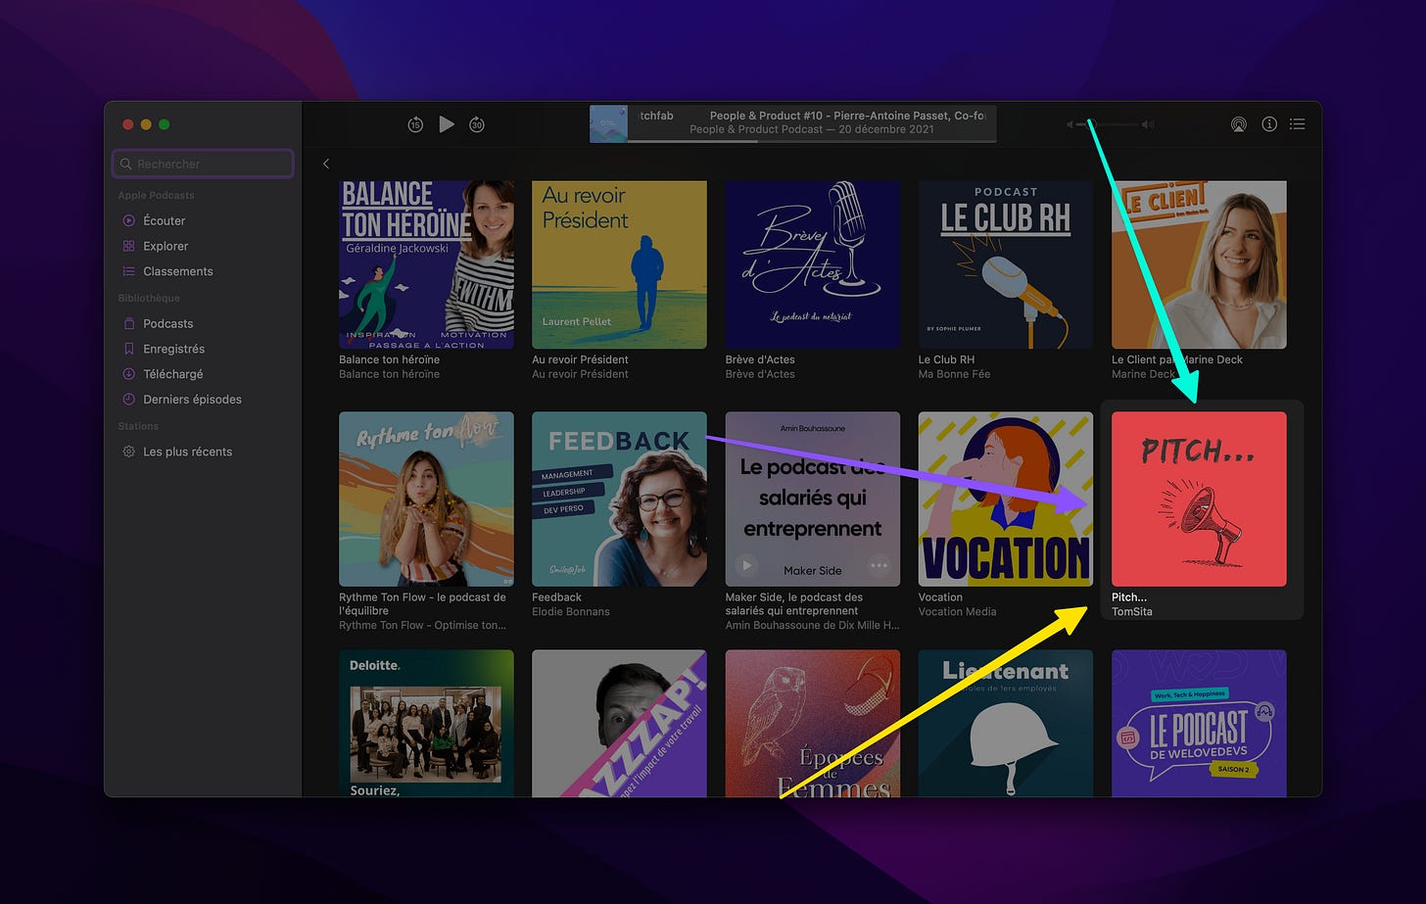Open AirPlay output options
This screenshot has width=1426, height=904.
click(x=1239, y=124)
